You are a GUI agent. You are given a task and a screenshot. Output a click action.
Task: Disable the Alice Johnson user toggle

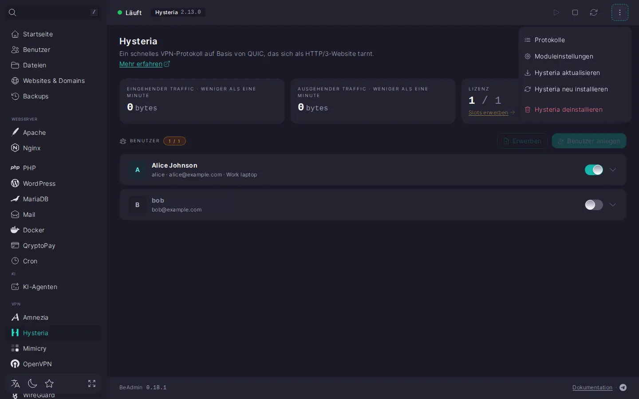(x=594, y=170)
